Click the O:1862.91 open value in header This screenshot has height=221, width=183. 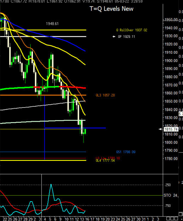72,1
